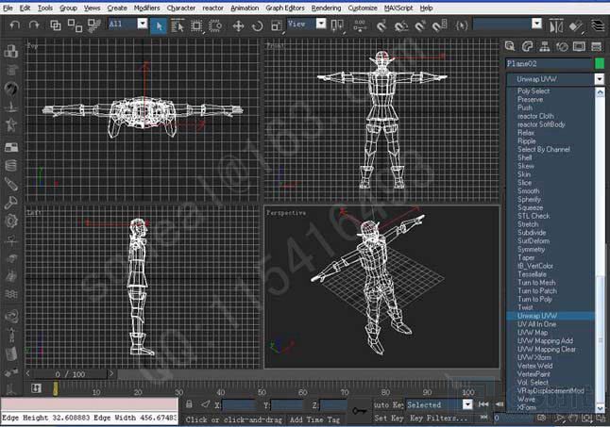Step time slider back with left arrow
Viewport: 610px width, 427px height.
(28, 373)
